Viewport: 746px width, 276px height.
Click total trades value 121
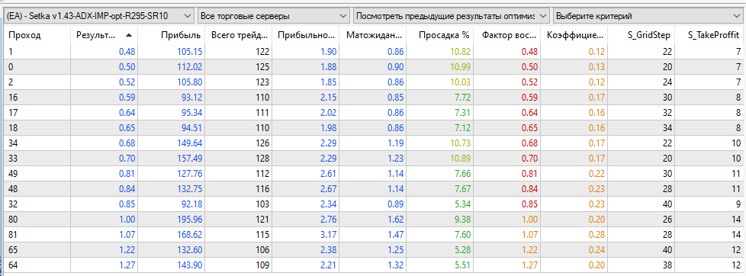click(262, 220)
